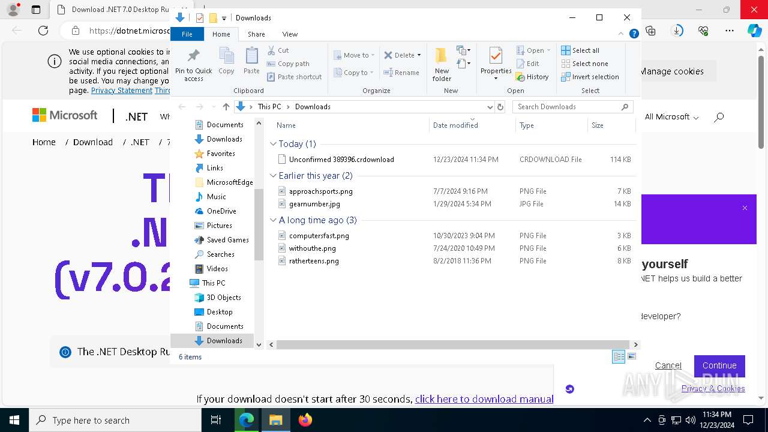768x432 pixels.
Task: Open Edge downloads toolbar icon
Action: click(x=677, y=31)
